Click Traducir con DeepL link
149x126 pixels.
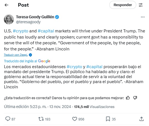click(x=16, y=55)
